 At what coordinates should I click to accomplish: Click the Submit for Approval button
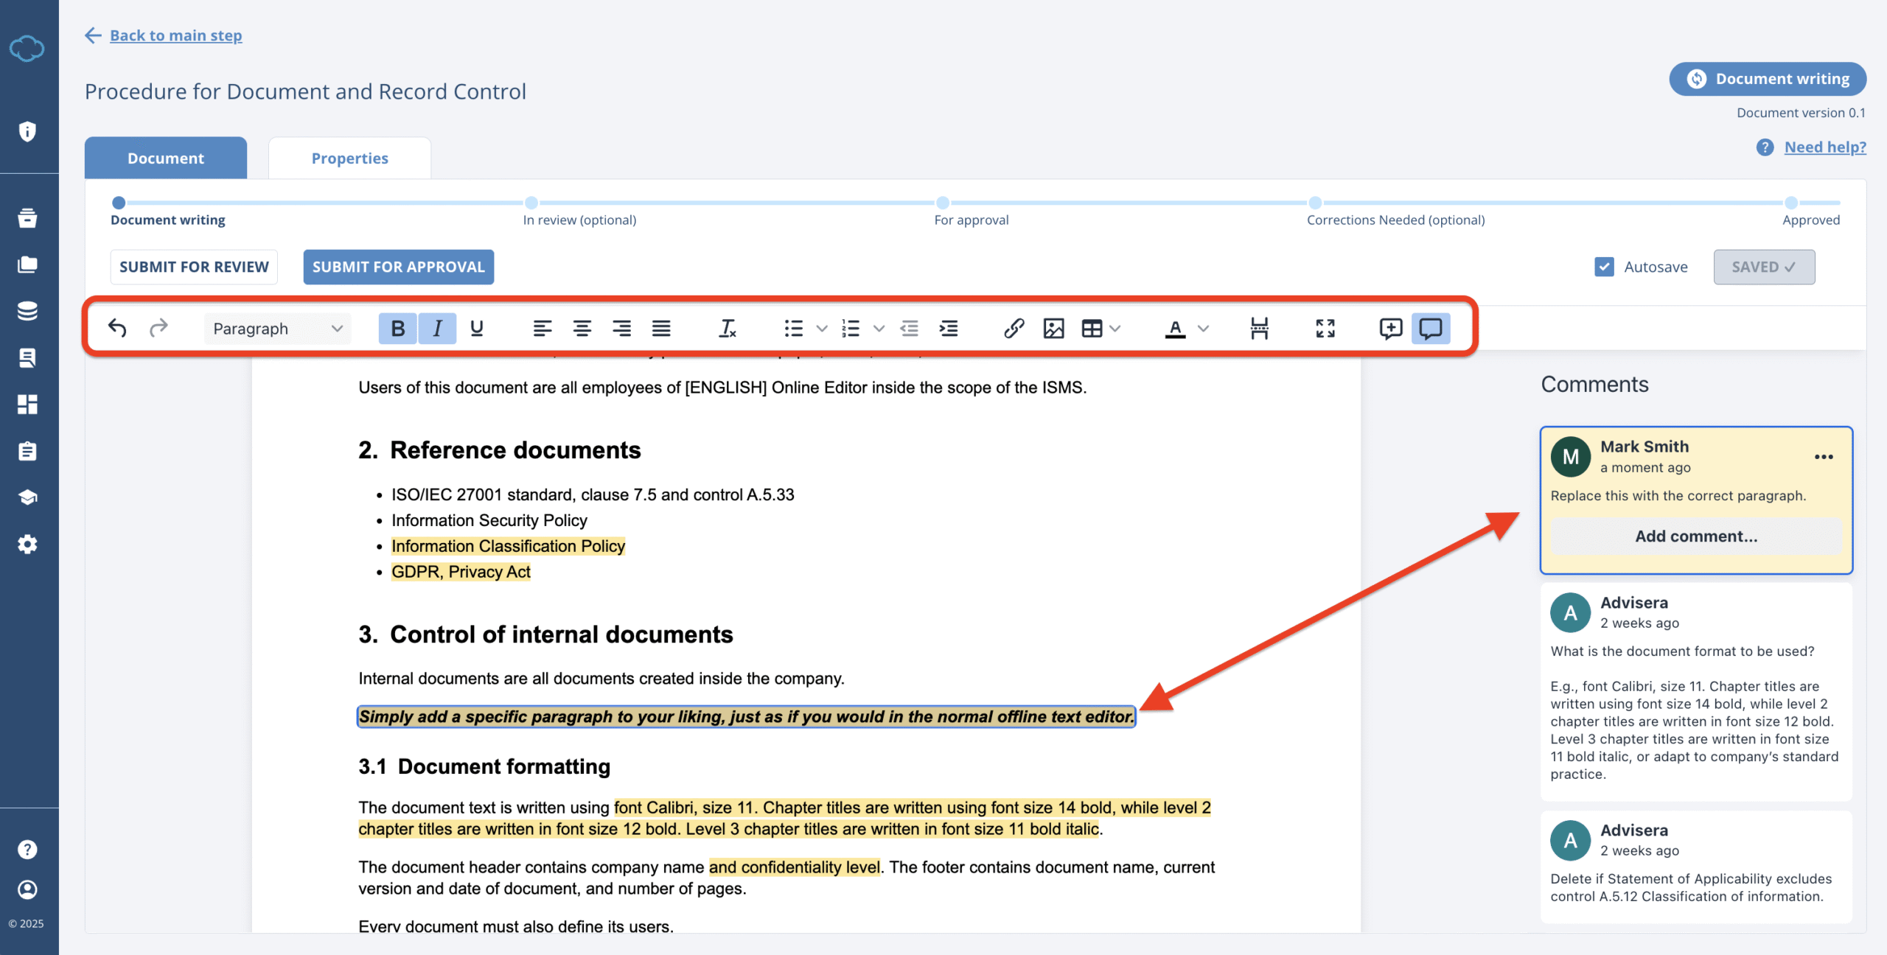click(x=397, y=267)
